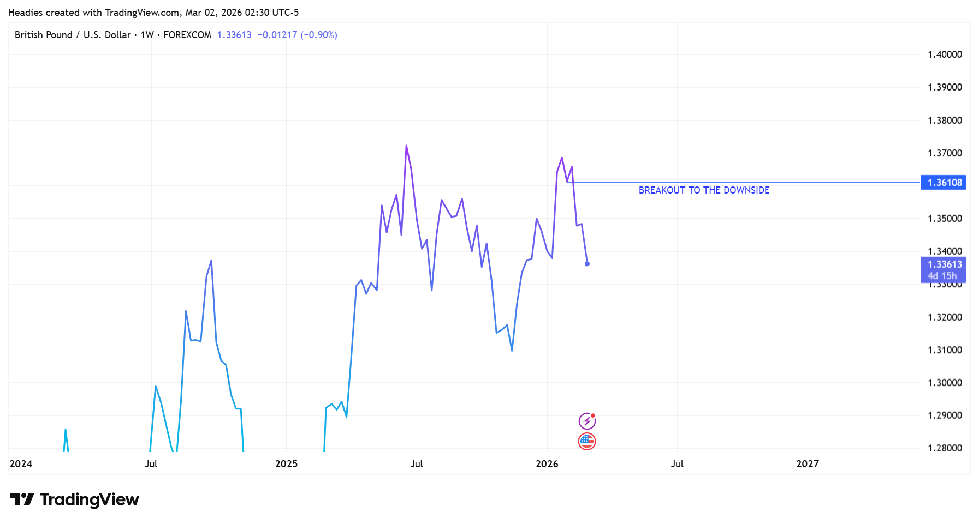Screen dimensions: 979x524
Task: Click the 1.28000 price axis label
Action: pyautogui.click(x=945, y=448)
